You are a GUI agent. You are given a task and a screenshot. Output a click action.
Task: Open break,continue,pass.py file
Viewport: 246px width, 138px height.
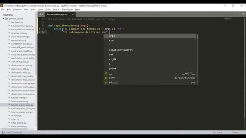click(x=22, y=26)
